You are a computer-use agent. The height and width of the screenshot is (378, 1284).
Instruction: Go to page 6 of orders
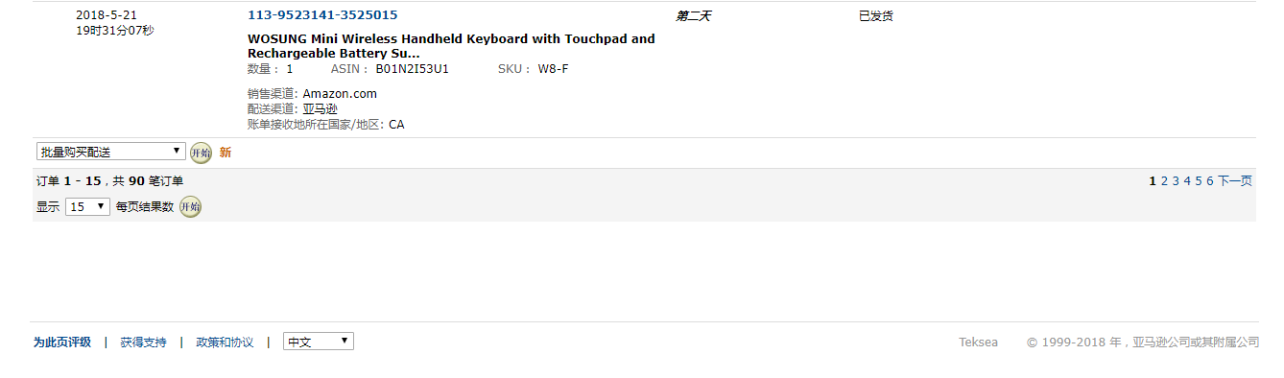pos(1210,180)
